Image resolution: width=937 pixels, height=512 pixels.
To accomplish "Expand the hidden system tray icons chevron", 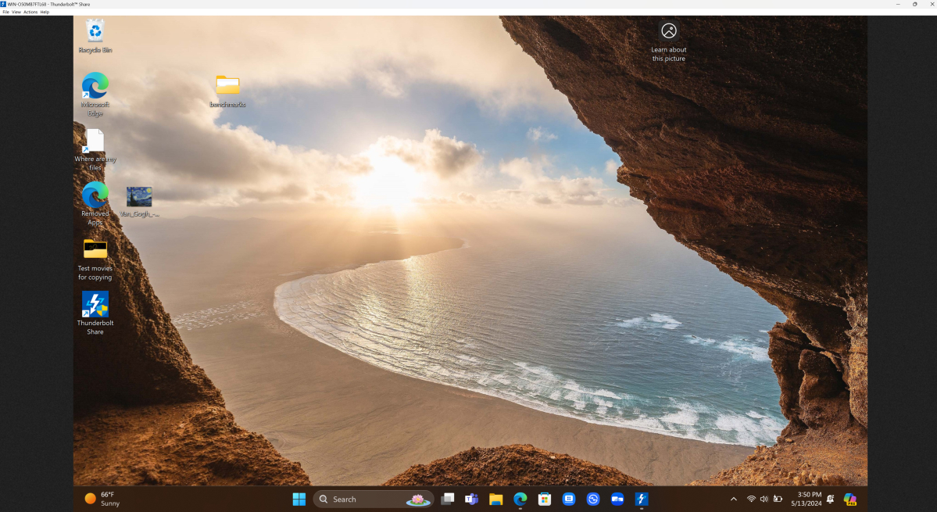I will [733, 499].
